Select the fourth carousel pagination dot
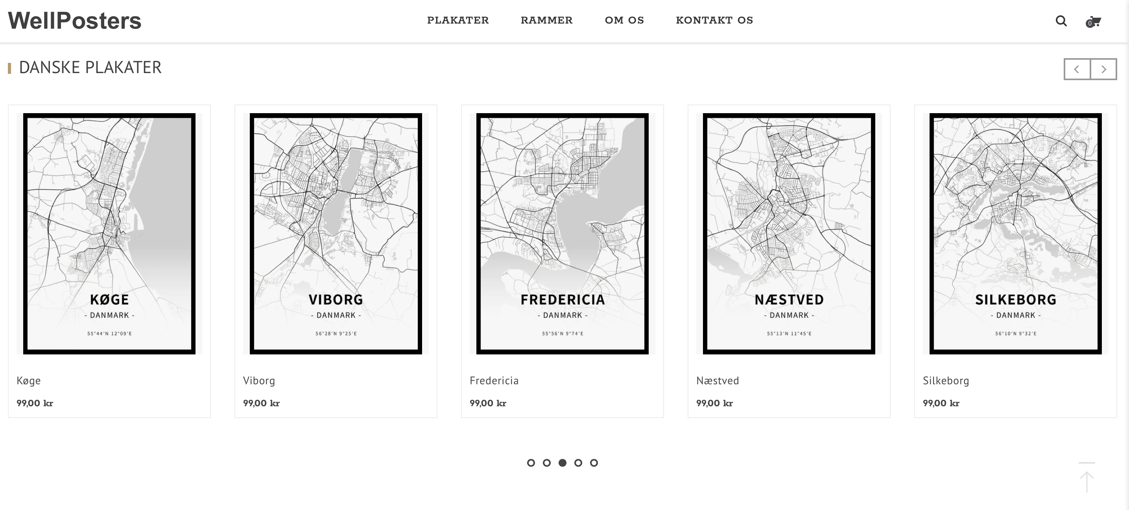Screen dimensions: 1129x510 click(578, 463)
